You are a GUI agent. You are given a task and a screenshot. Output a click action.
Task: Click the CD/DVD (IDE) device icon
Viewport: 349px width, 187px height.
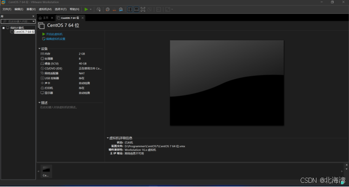pos(42,69)
